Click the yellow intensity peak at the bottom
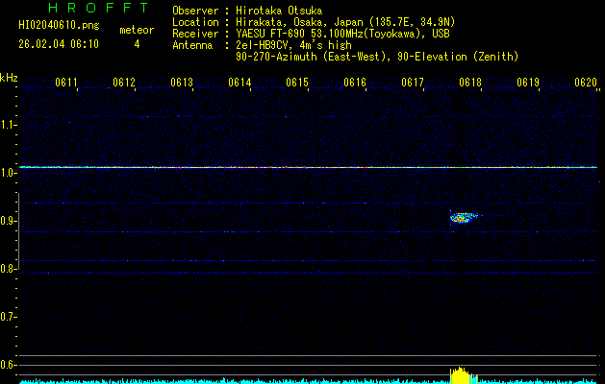Image resolution: width=605 pixels, height=384 pixels. (462, 374)
